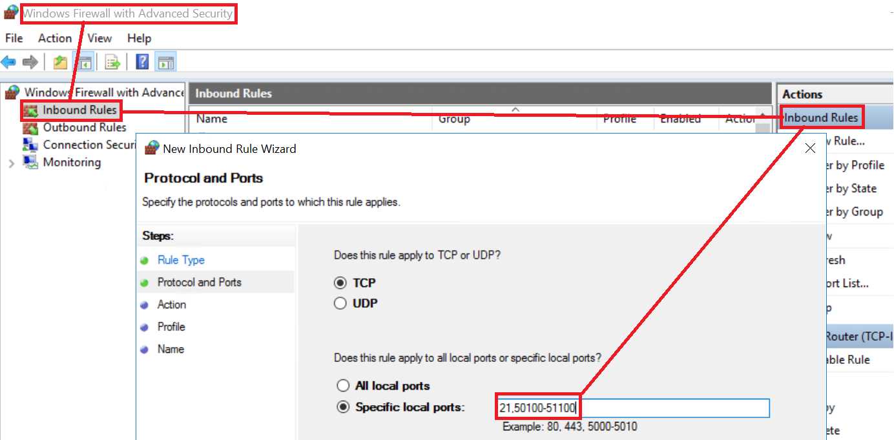Click the Actions pane title header
Image resolution: width=894 pixels, height=440 pixels.
pos(803,94)
